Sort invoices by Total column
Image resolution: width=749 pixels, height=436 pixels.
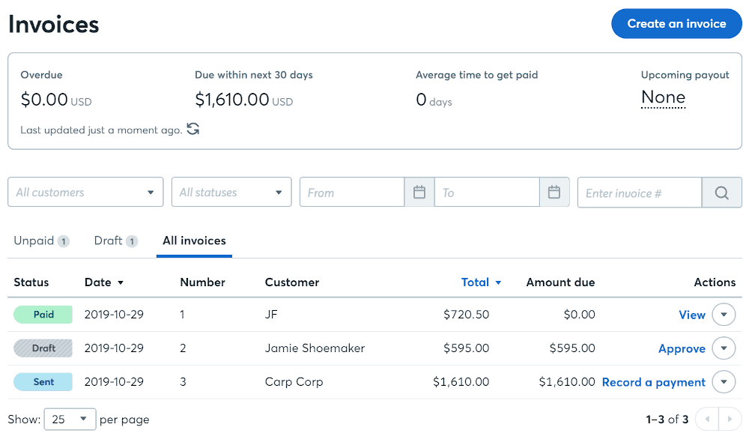tap(481, 282)
